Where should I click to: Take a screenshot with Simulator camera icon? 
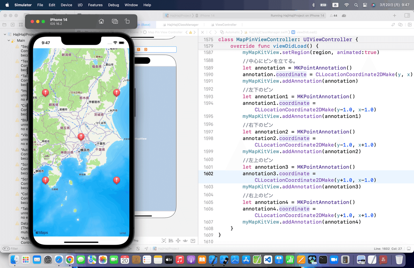click(115, 21)
